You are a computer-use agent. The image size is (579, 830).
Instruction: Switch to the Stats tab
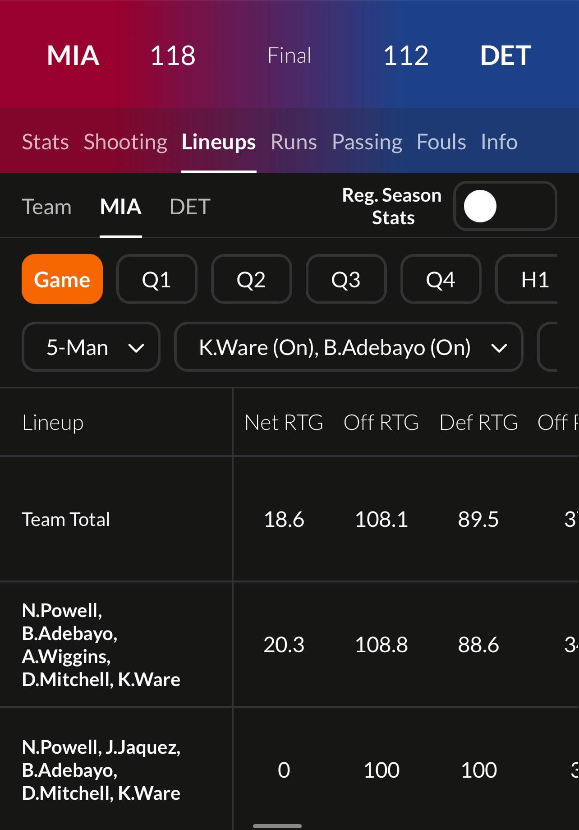[x=45, y=142]
